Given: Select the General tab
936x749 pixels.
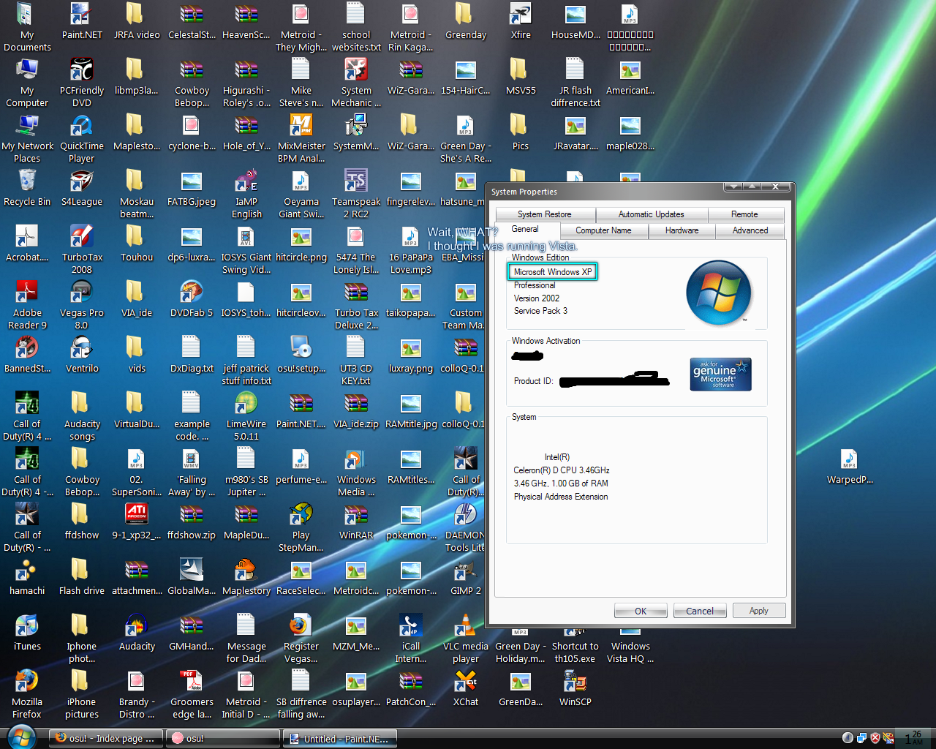Looking at the screenshot, I should point(525,229).
